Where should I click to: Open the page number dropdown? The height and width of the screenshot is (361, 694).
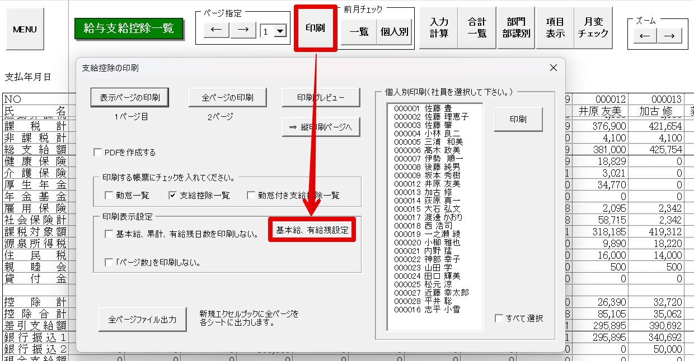click(280, 32)
